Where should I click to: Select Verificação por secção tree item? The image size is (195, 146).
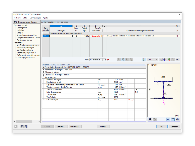coord(25,48)
